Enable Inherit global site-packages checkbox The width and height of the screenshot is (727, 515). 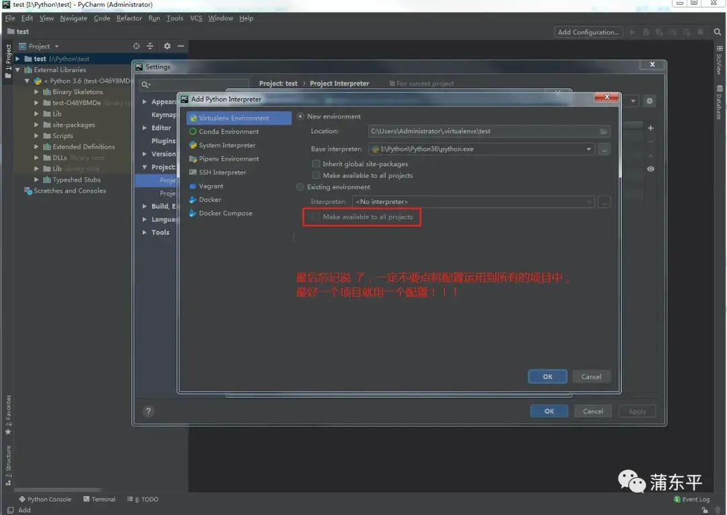(316, 164)
